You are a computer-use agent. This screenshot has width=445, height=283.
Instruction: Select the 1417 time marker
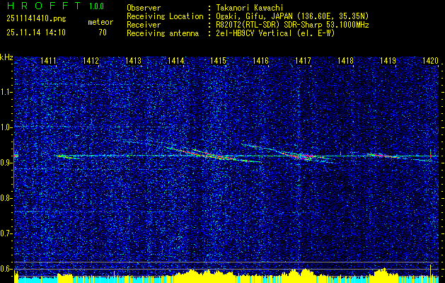[304, 62]
